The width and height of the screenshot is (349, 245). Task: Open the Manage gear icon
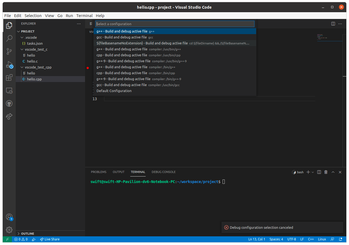(x=9, y=230)
